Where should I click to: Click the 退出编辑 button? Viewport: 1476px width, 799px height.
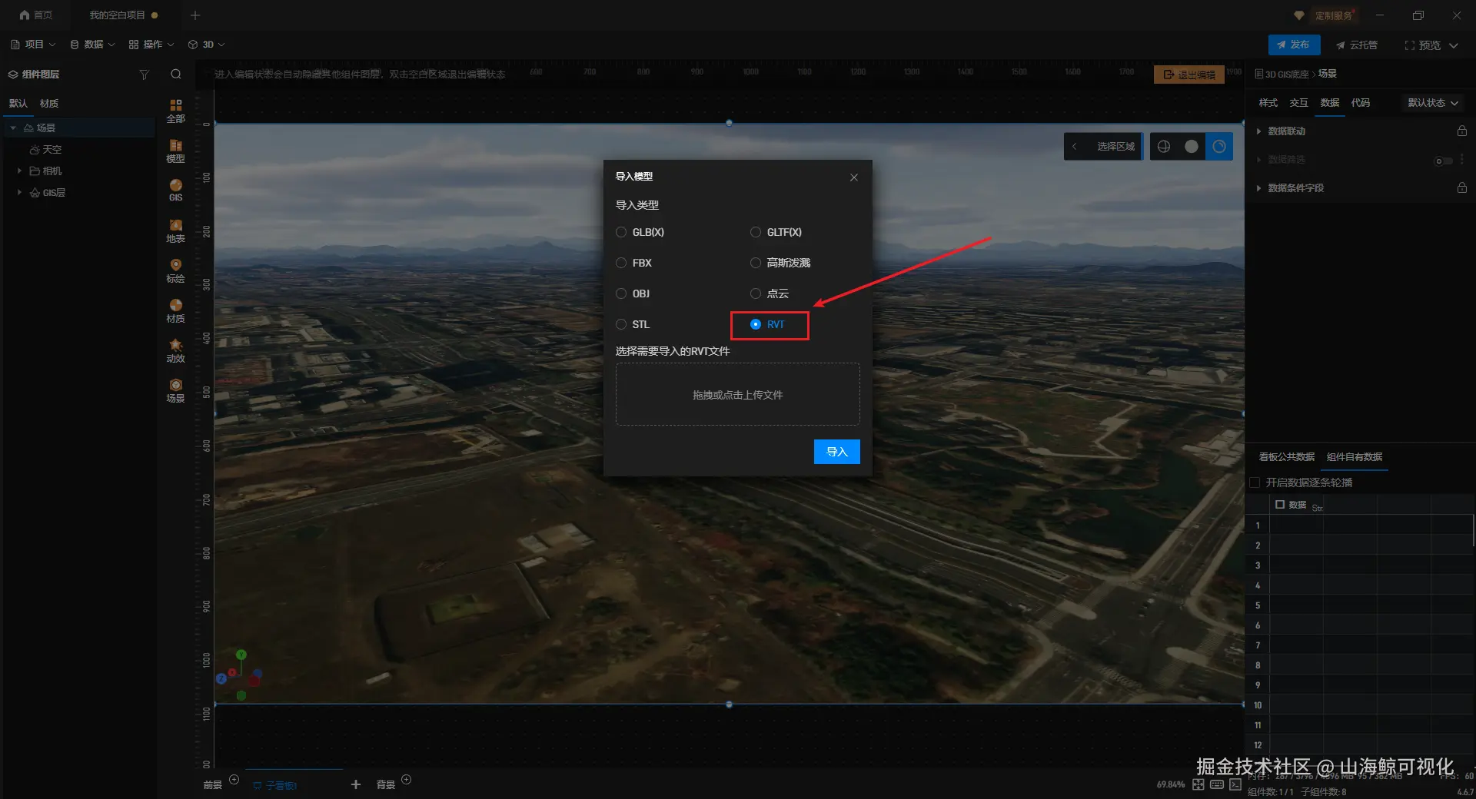(x=1189, y=75)
